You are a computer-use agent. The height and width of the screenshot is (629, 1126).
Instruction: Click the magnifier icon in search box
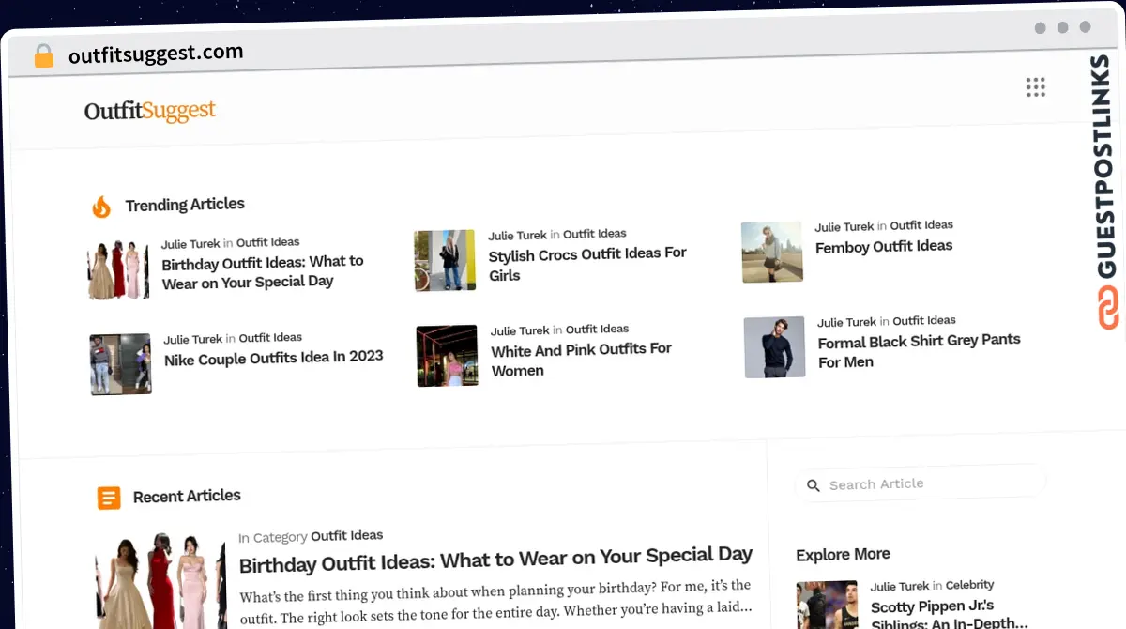[813, 485]
